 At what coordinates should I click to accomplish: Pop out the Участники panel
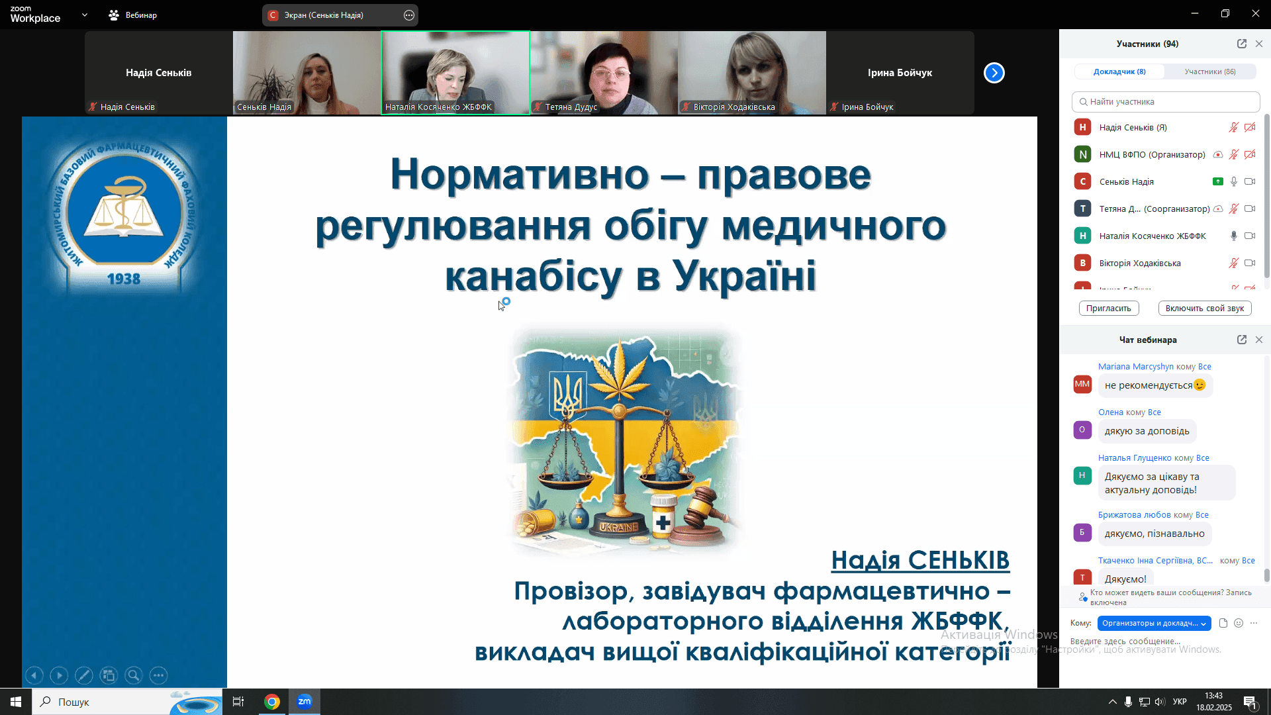click(x=1242, y=44)
